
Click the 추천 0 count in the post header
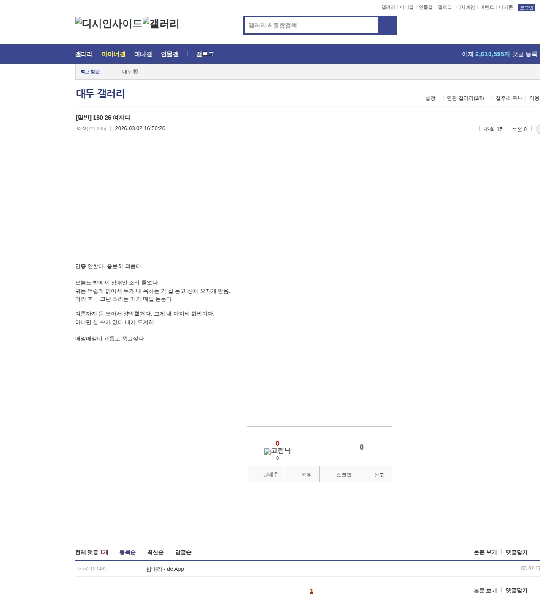tap(519, 129)
